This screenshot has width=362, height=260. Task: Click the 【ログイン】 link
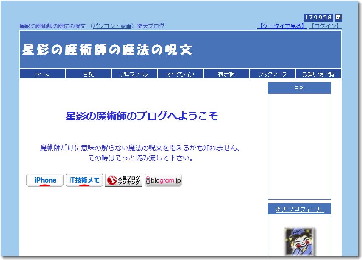click(325, 25)
